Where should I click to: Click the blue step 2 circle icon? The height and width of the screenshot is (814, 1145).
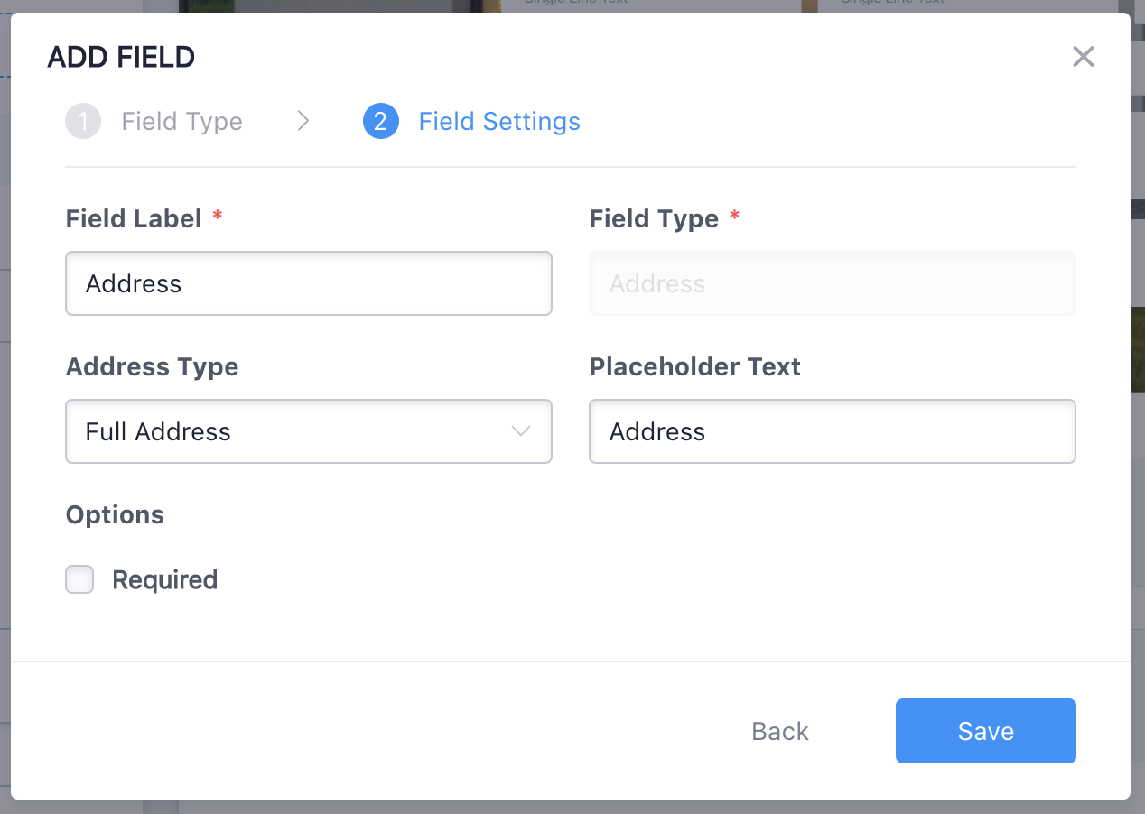coord(380,121)
